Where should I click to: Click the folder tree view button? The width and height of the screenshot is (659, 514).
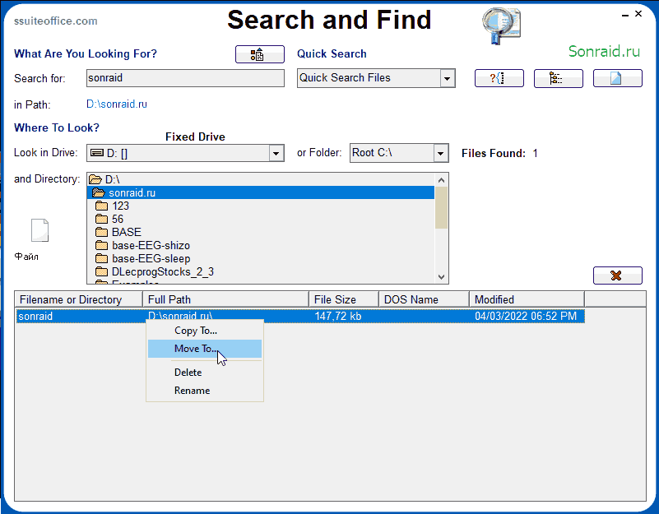point(558,78)
